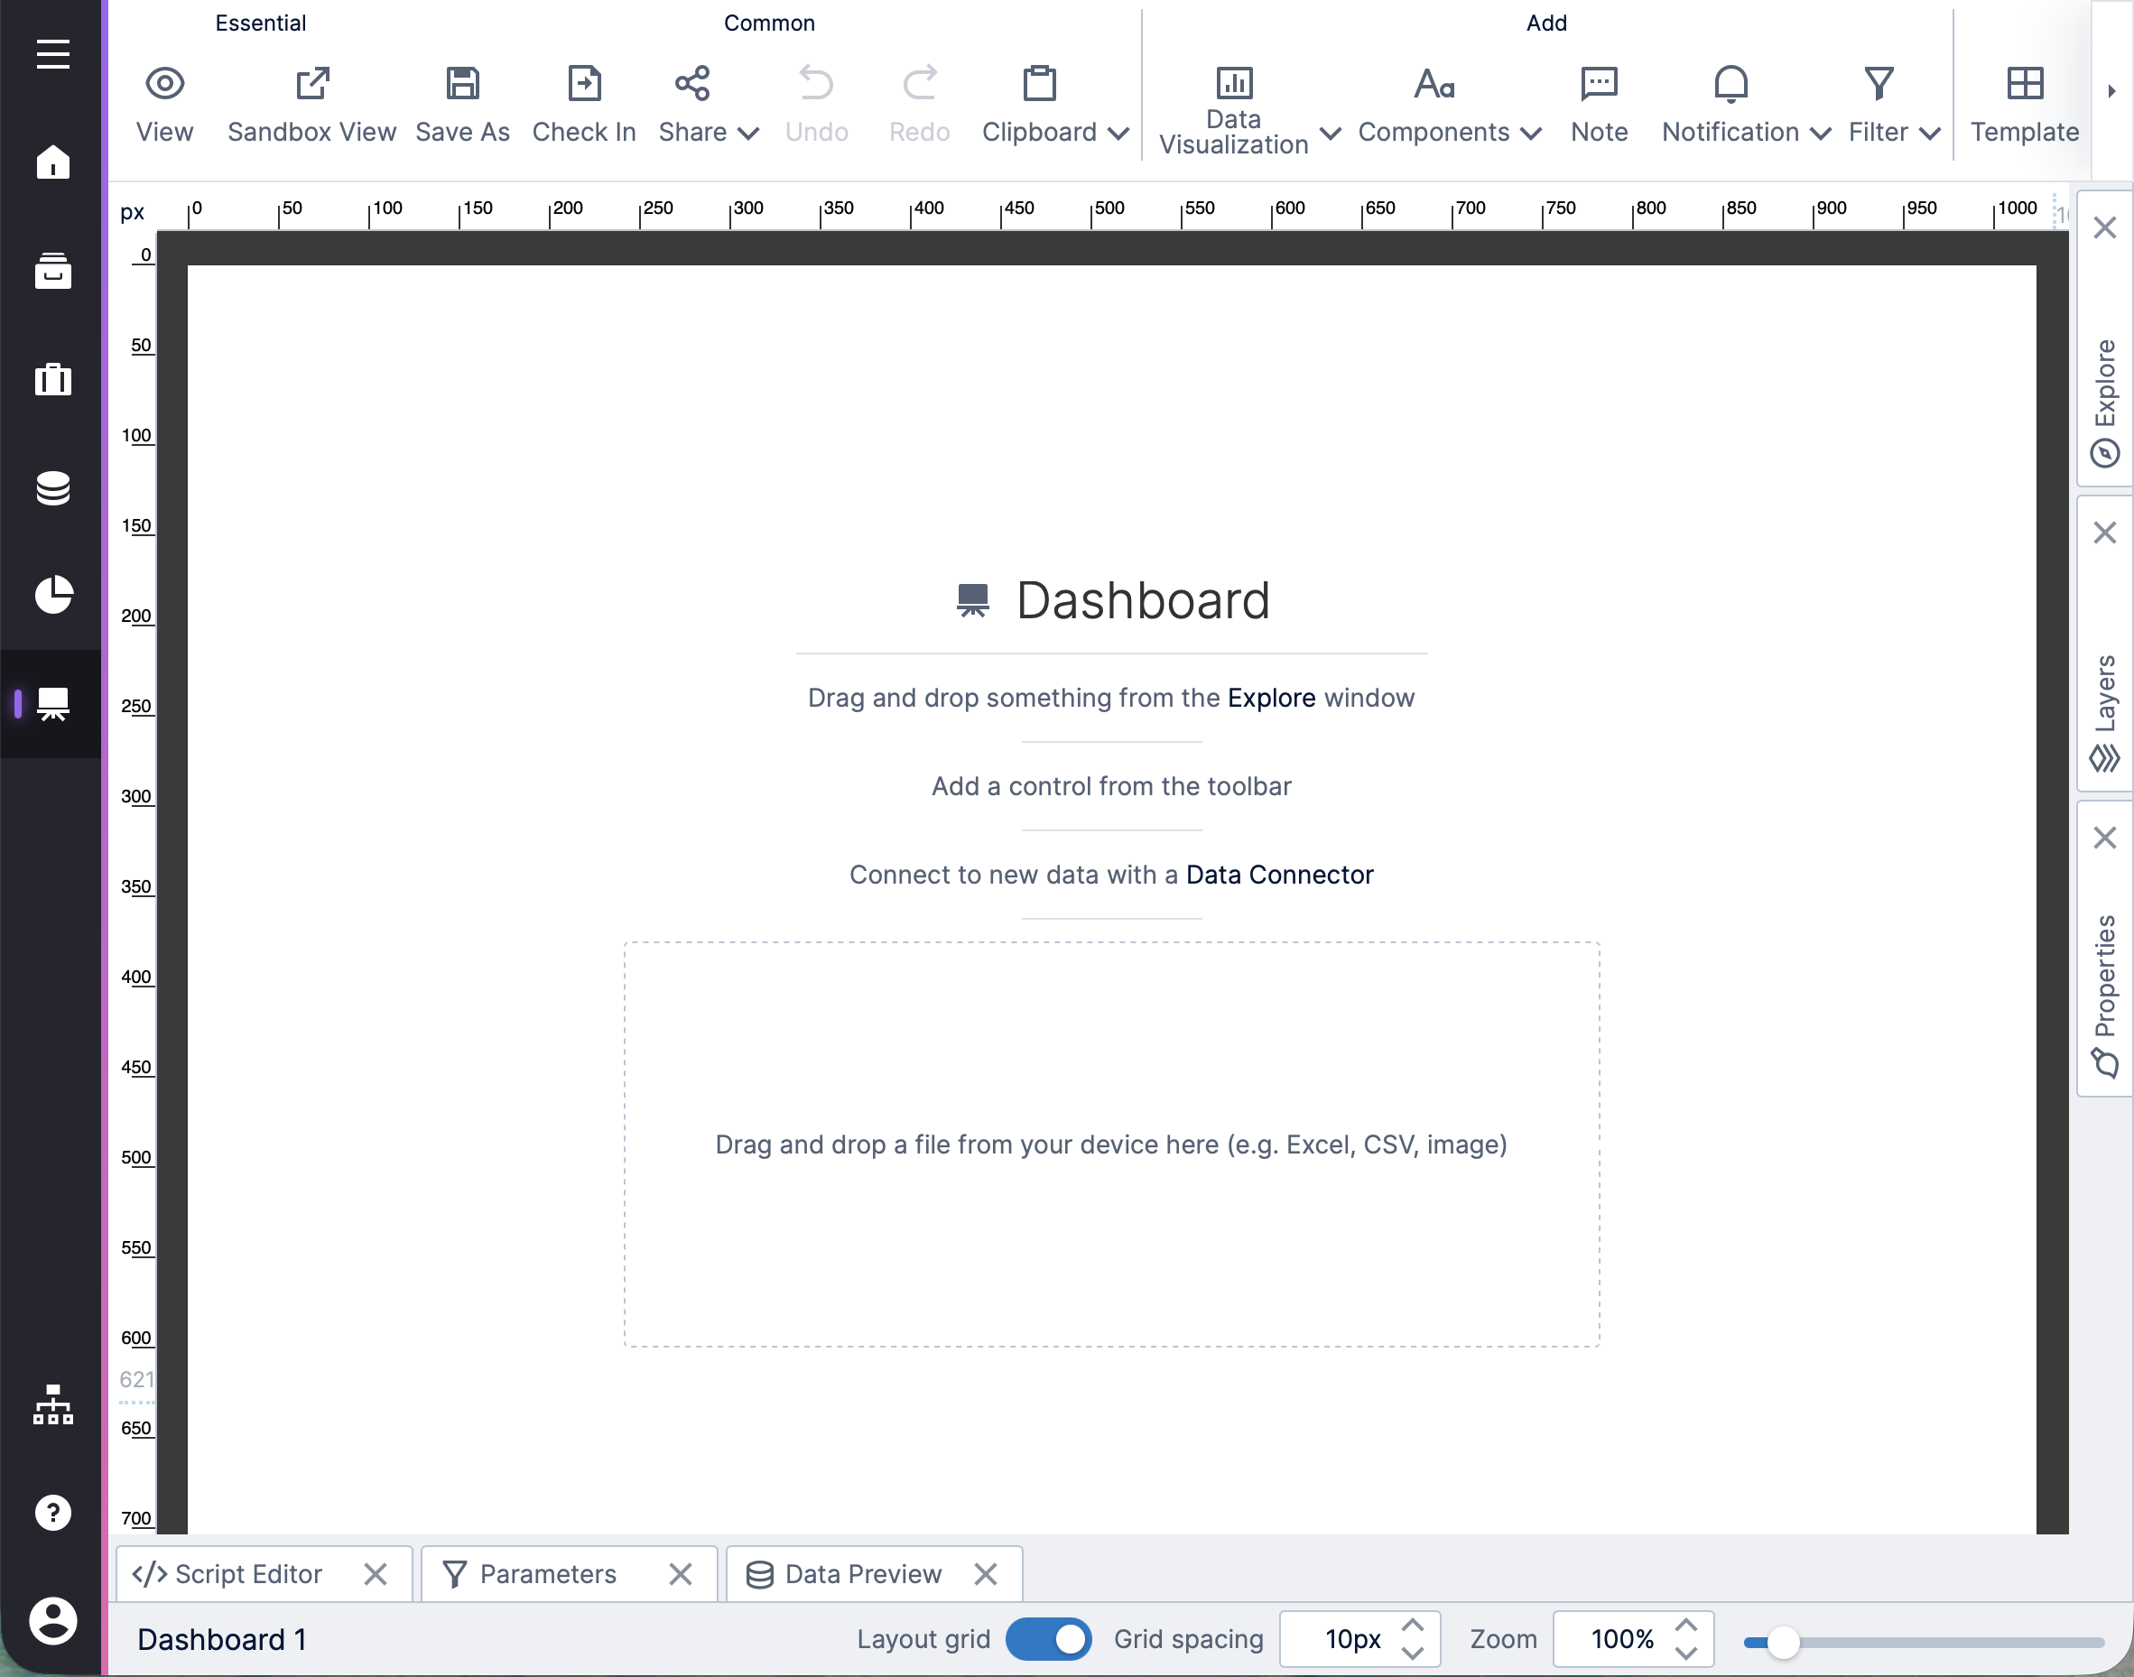Click the Explore link in canvas text

click(x=1272, y=698)
